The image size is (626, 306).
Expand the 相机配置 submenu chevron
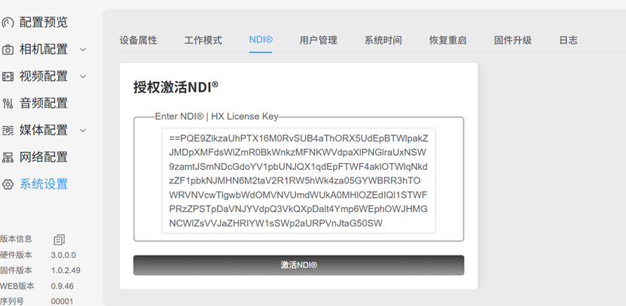click(x=83, y=50)
